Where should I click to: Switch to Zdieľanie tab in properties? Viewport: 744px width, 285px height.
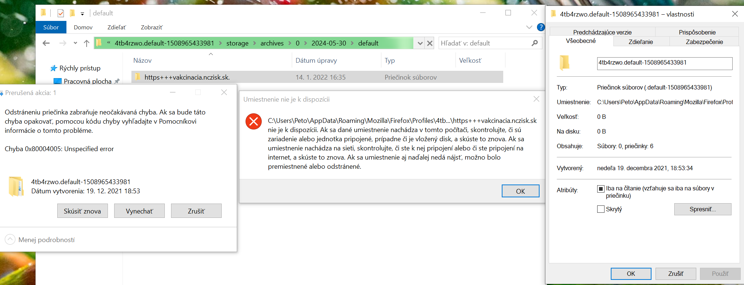pos(641,42)
